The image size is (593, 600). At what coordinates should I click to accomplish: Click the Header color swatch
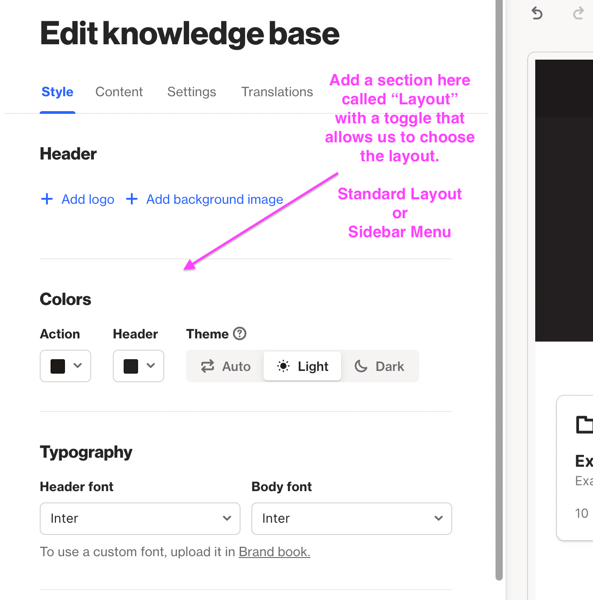pyautogui.click(x=131, y=366)
